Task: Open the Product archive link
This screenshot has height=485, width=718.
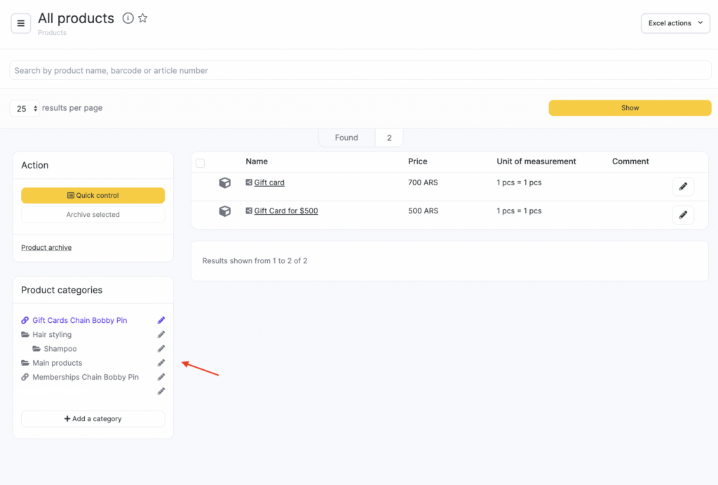Action: point(46,248)
